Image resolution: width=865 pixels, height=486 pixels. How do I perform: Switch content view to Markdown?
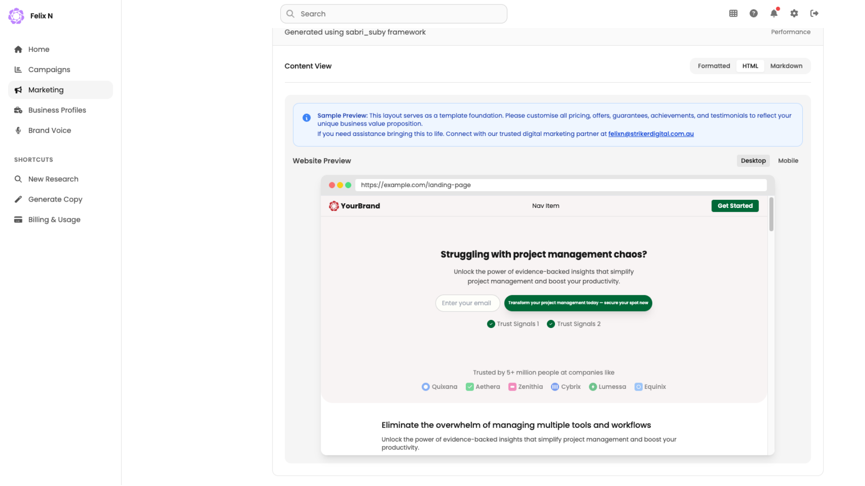click(786, 66)
